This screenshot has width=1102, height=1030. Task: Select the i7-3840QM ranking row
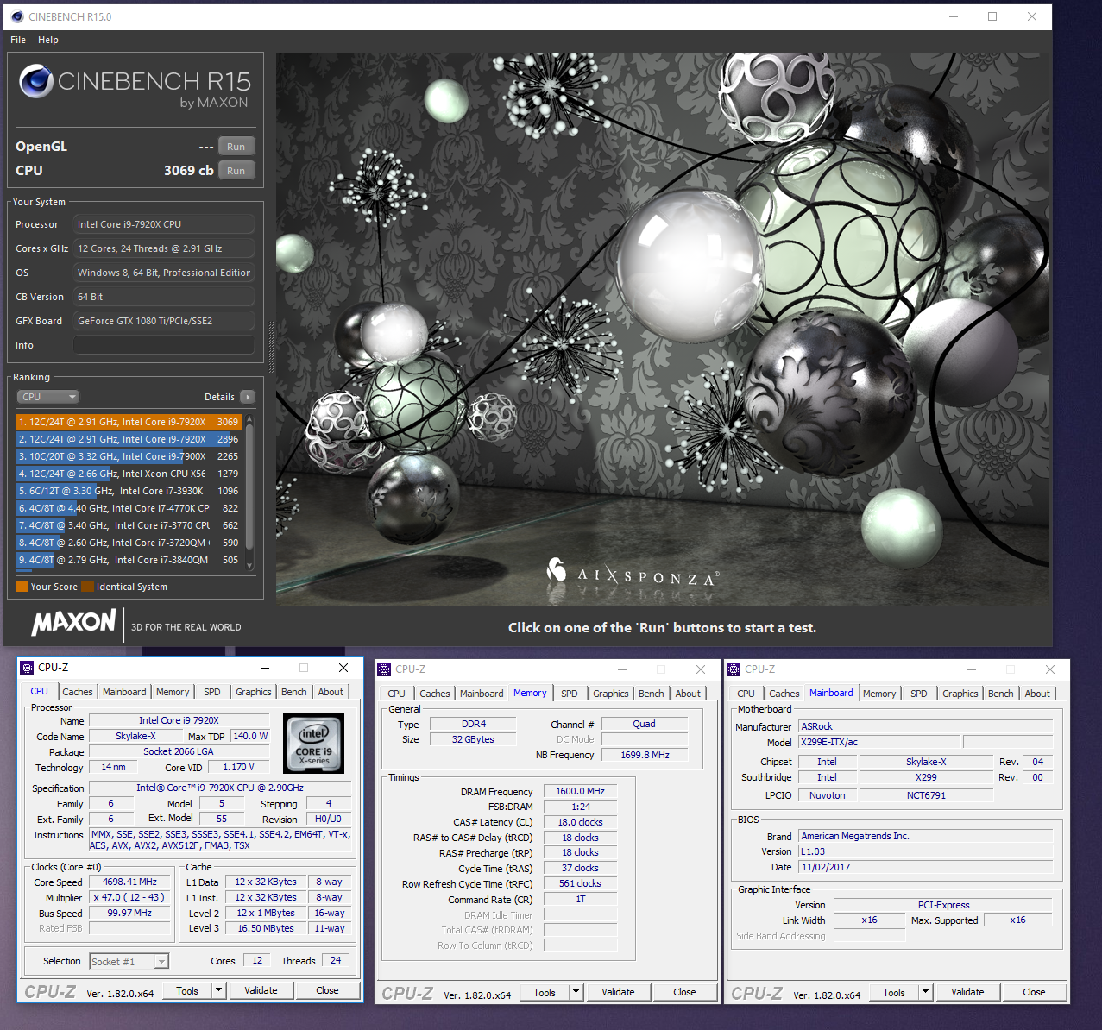pyautogui.click(x=129, y=560)
